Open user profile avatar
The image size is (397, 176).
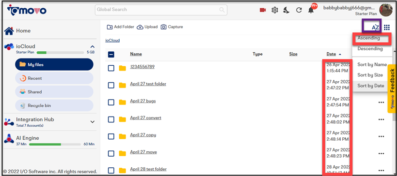pyautogui.click(x=385, y=10)
